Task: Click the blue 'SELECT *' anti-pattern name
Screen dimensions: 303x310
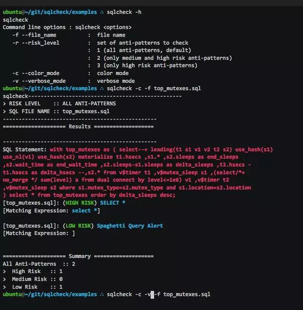Action: 113,202
